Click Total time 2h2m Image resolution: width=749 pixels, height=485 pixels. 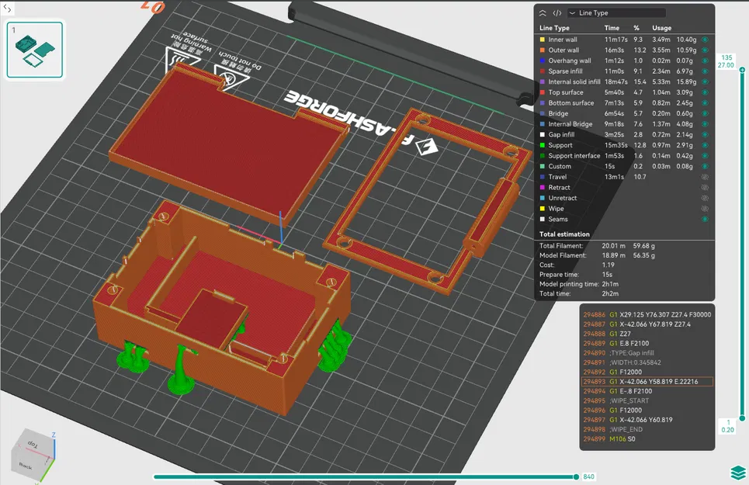point(610,293)
